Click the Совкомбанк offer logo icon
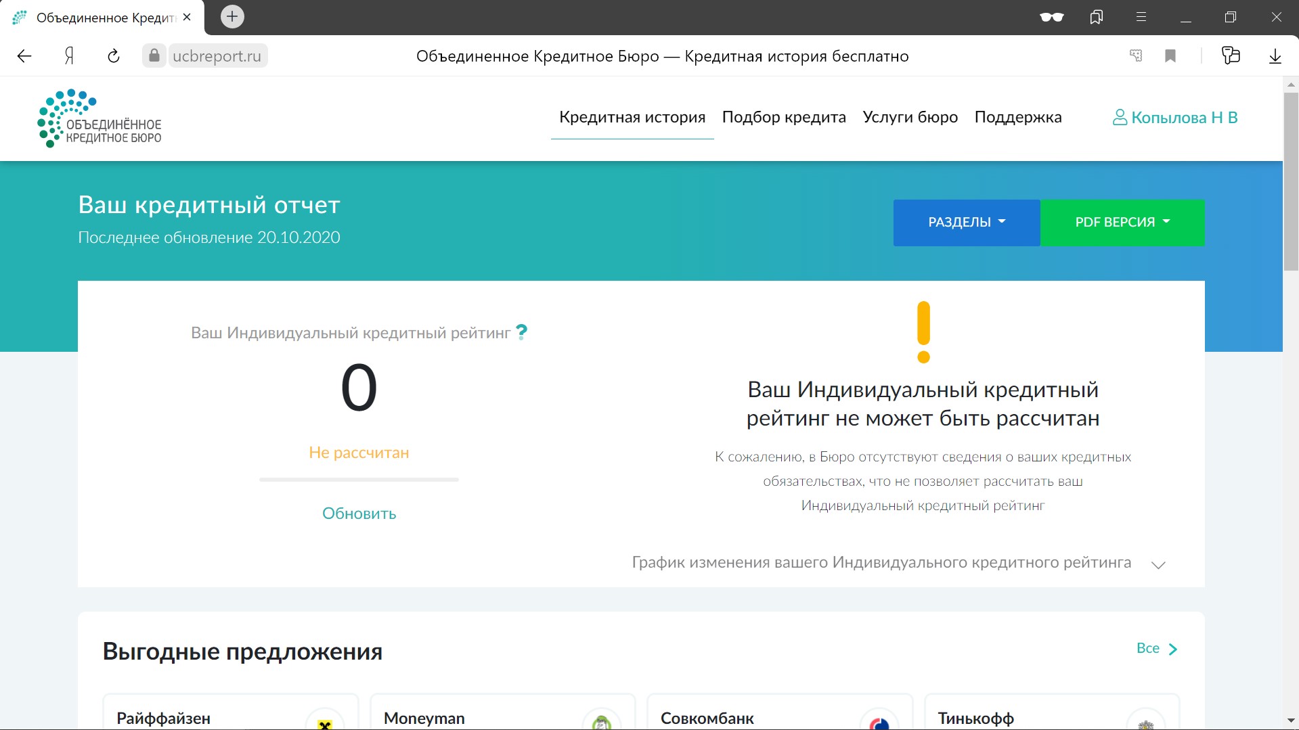This screenshot has height=730, width=1299. tap(879, 721)
